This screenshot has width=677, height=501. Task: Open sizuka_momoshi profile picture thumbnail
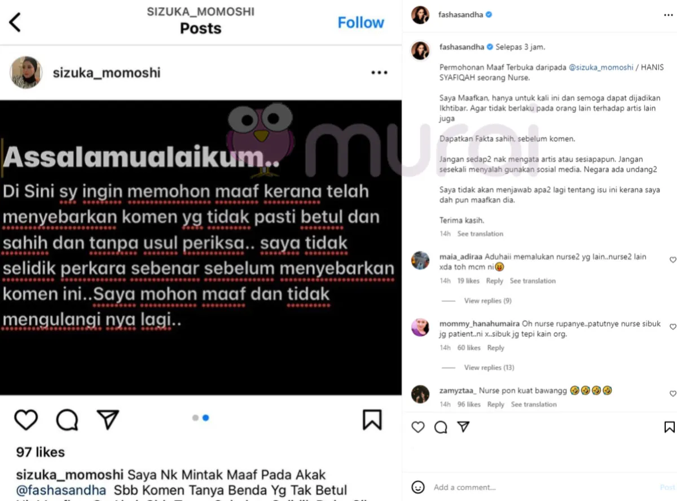(x=26, y=72)
